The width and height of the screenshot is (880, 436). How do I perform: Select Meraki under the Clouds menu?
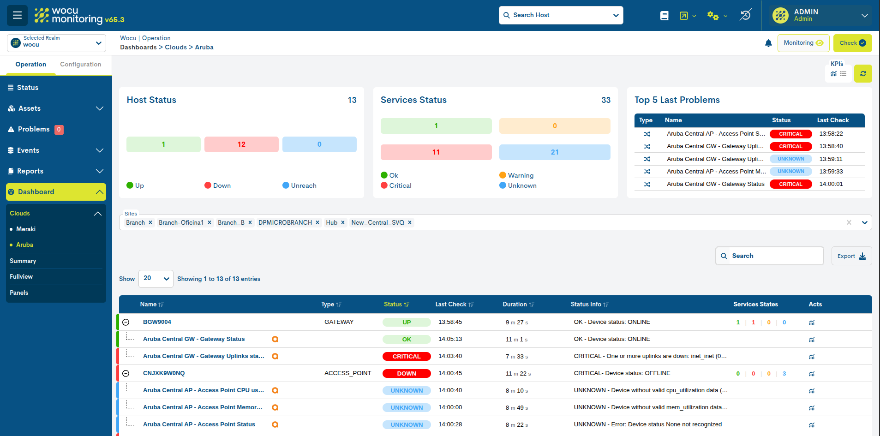coord(26,229)
